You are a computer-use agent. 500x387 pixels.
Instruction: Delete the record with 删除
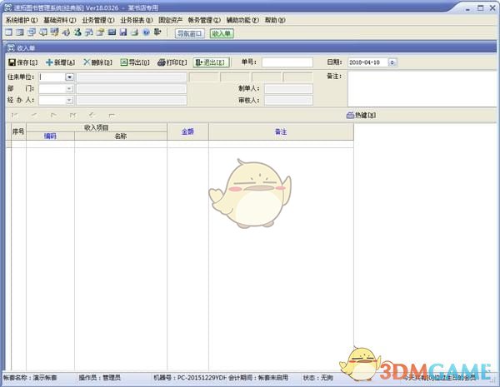pos(97,62)
